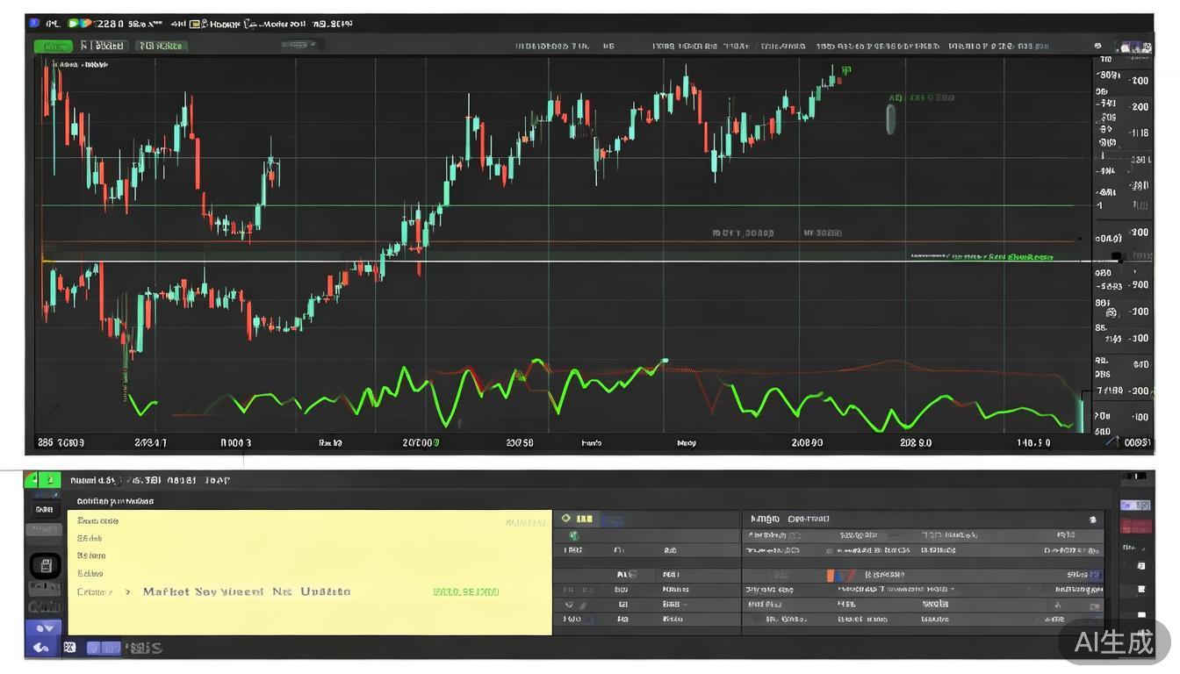The width and height of the screenshot is (1180, 674).
Task: Expand the Market row chevron in yellow panel
Action: point(127,592)
